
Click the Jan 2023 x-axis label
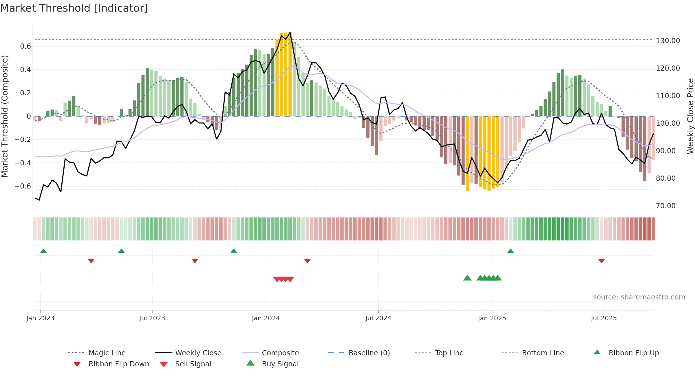coord(40,318)
